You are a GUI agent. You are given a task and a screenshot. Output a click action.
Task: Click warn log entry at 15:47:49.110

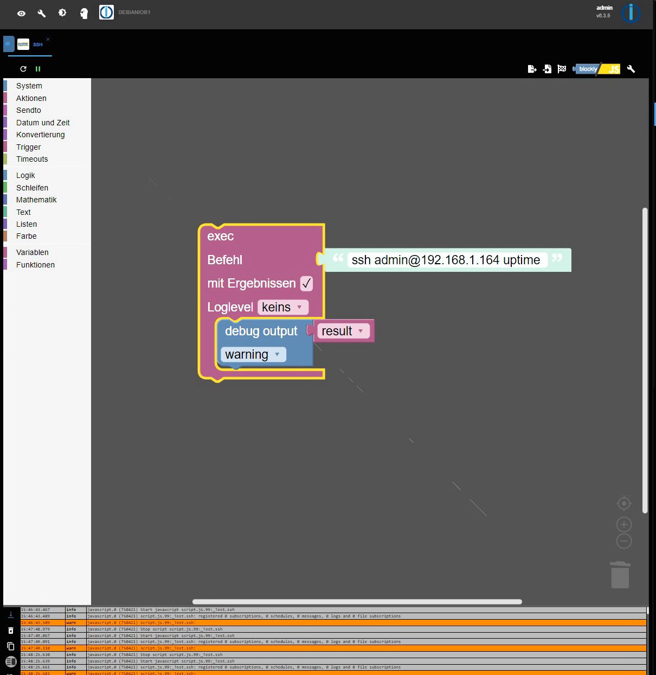click(x=333, y=648)
